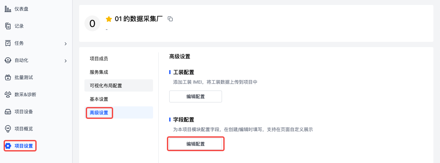This screenshot has width=440, height=163.
Task: Click 编辑配置 under 工装配置
Action: click(196, 96)
